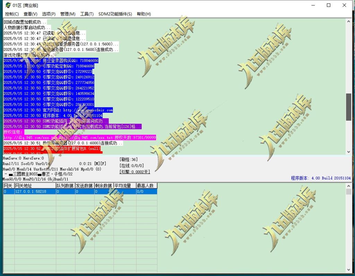Click the 网关地址 column header
This screenshot has width=355, height=276.
pyautogui.click(x=34, y=186)
